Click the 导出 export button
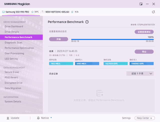This screenshot has height=122, width=160. (144, 51)
